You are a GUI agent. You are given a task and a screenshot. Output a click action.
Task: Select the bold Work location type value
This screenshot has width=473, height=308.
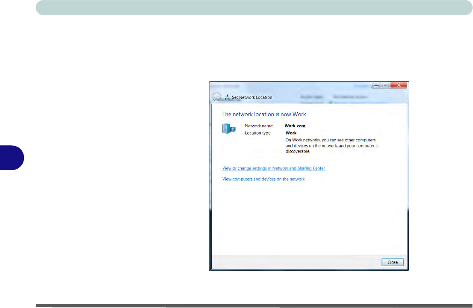[x=291, y=133]
